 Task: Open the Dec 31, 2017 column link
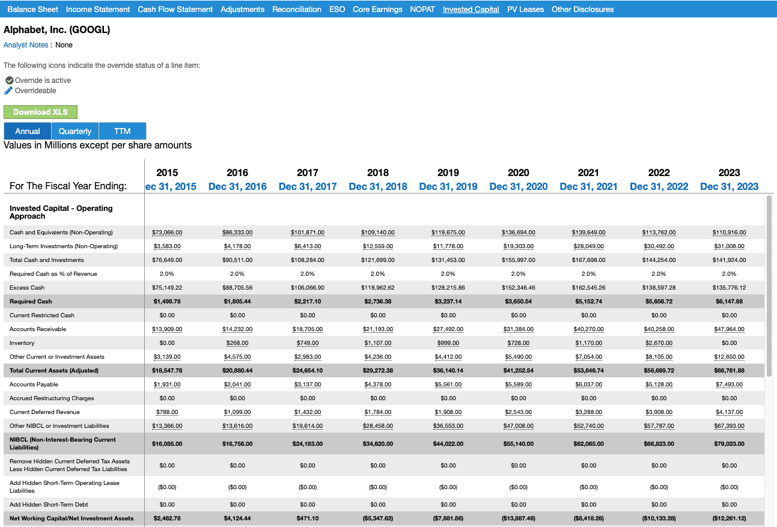click(308, 186)
